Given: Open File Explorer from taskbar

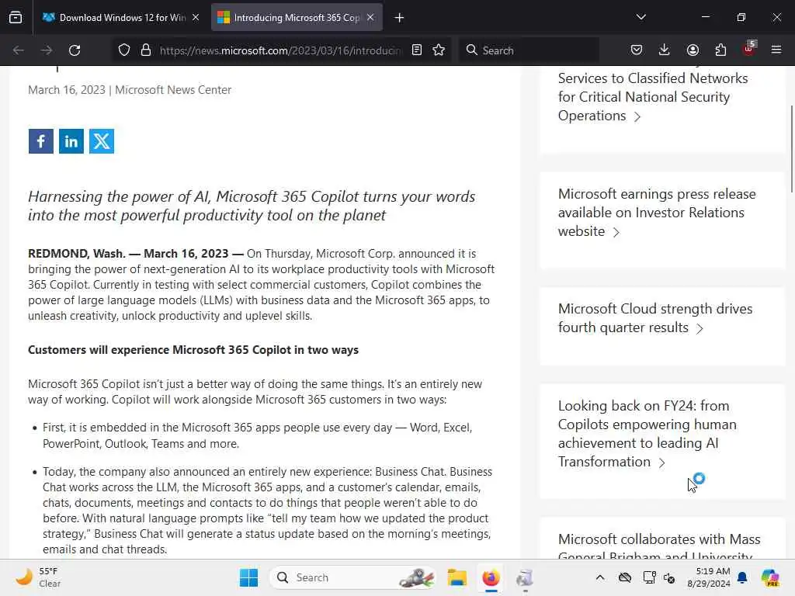Looking at the screenshot, I should click(457, 577).
